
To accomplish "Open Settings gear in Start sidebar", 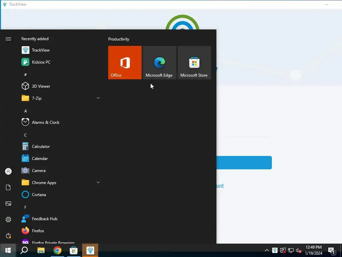I will pyautogui.click(x=8, y=220).
